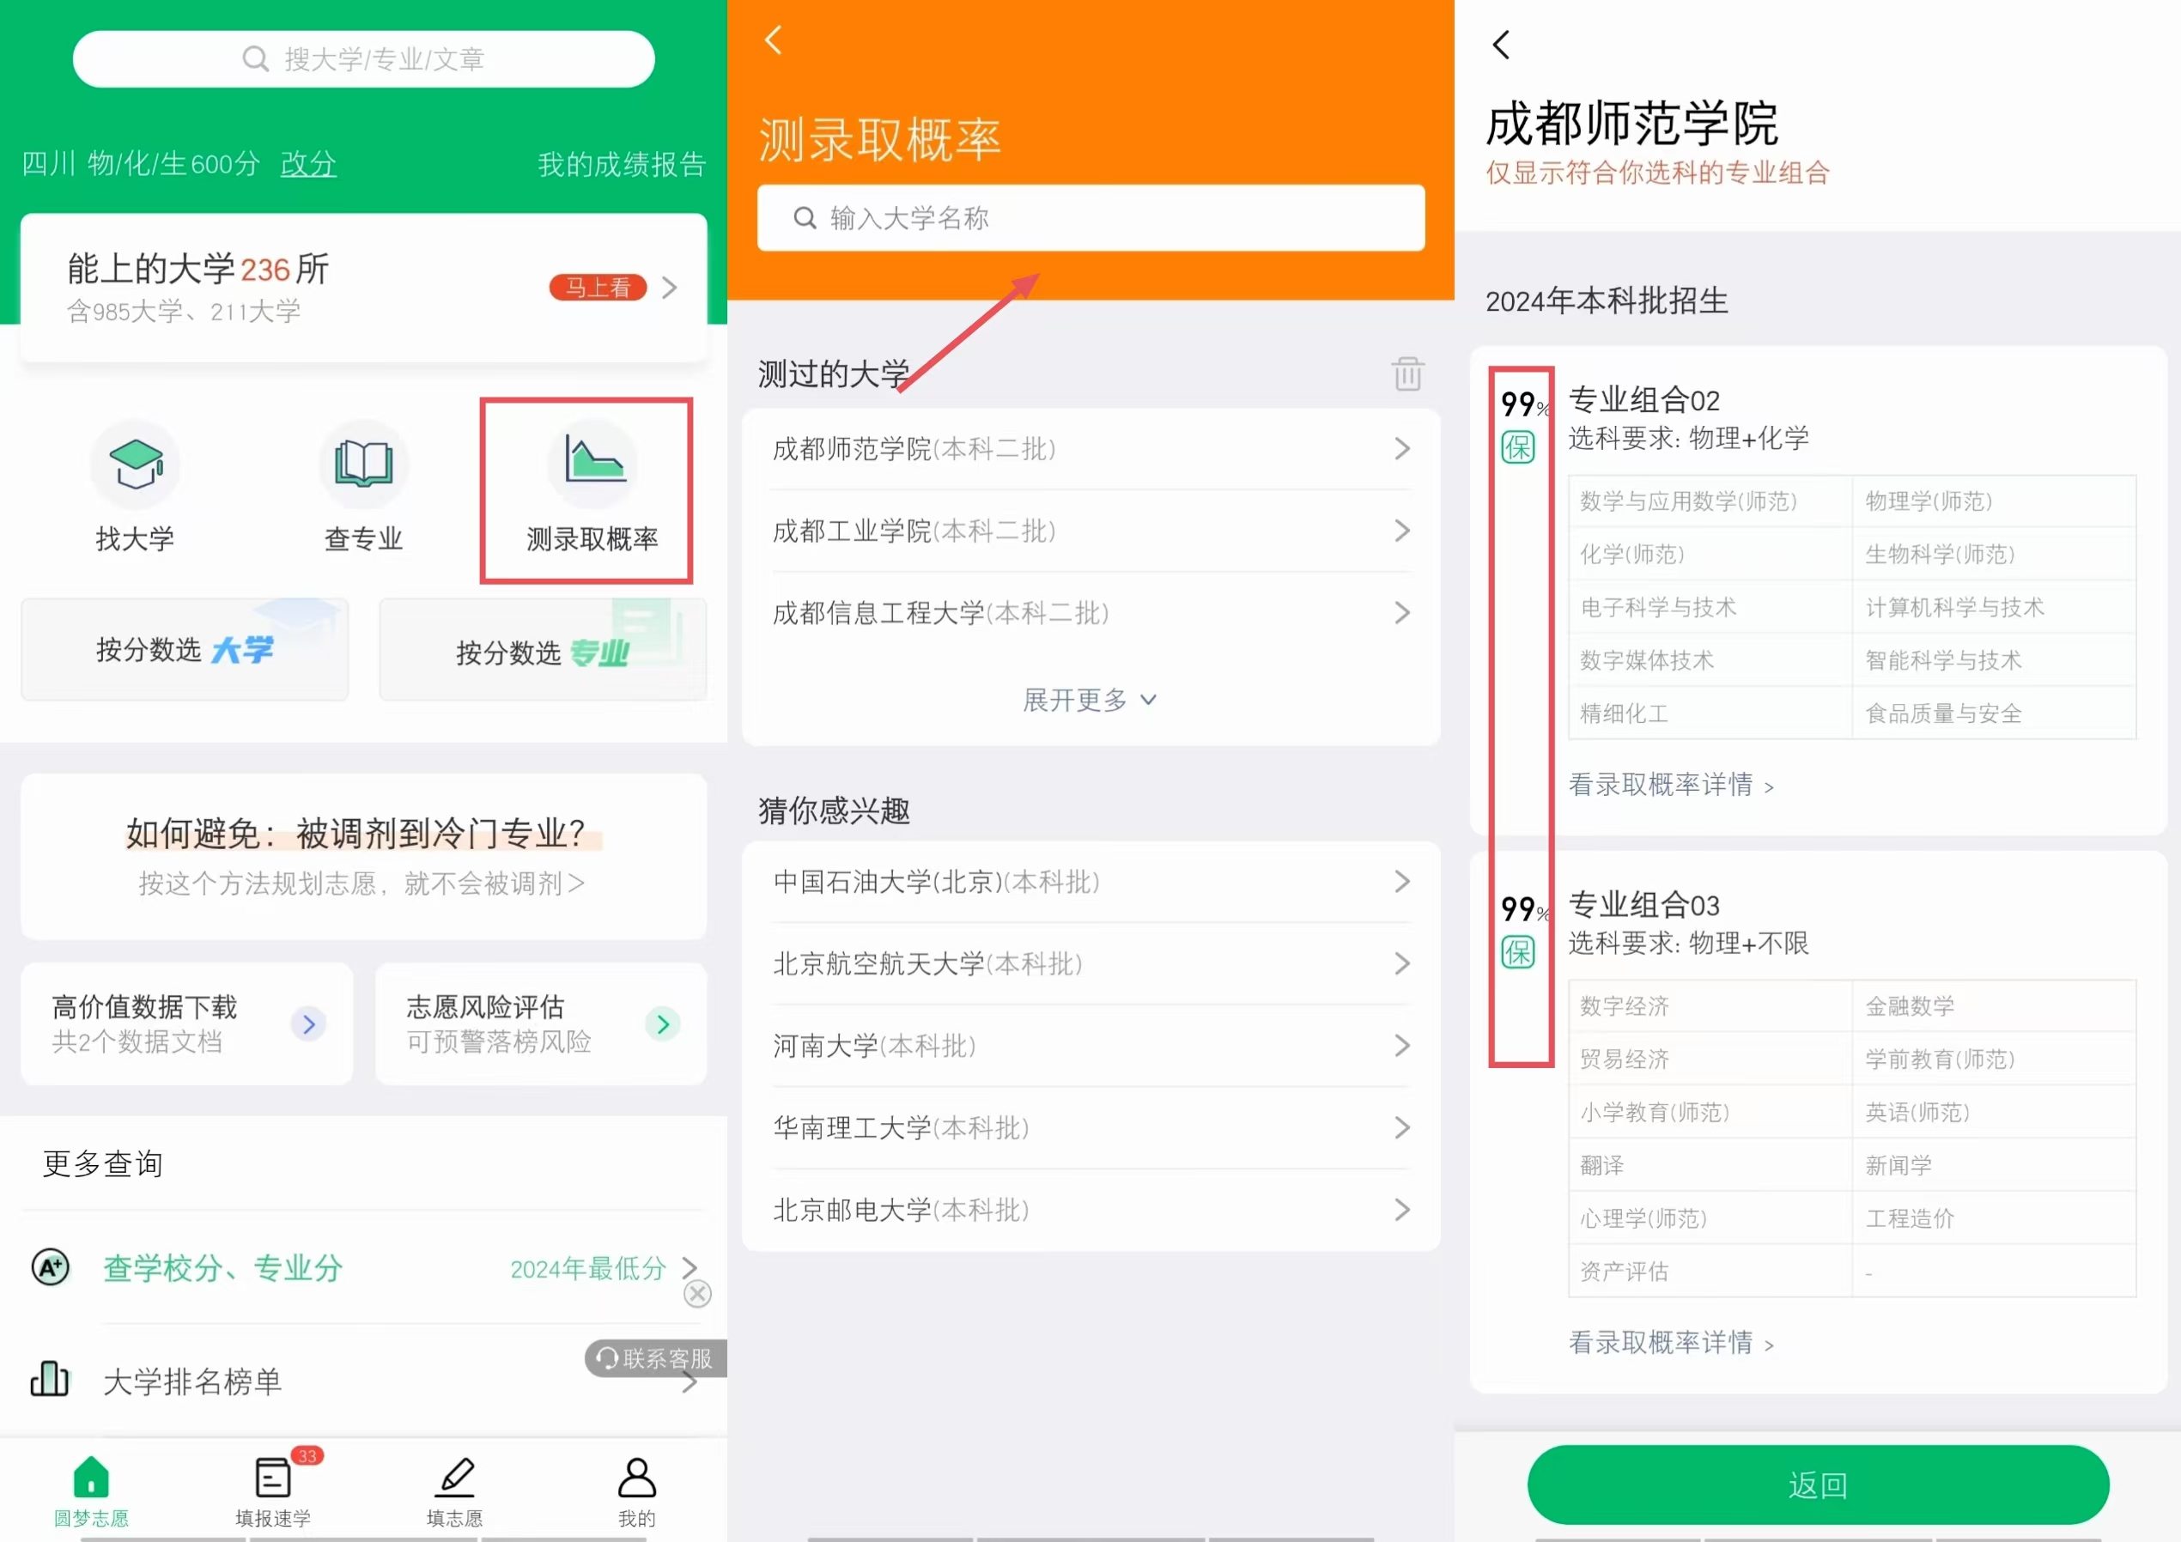2181x1542 pixels.
Task: Click the 找大学 graduation cap icon
Action: click(136, 464)
